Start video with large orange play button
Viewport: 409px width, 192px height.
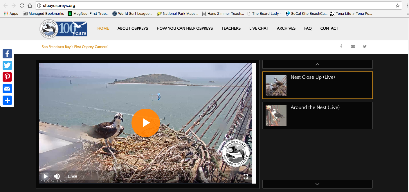(x=145, y=123)
